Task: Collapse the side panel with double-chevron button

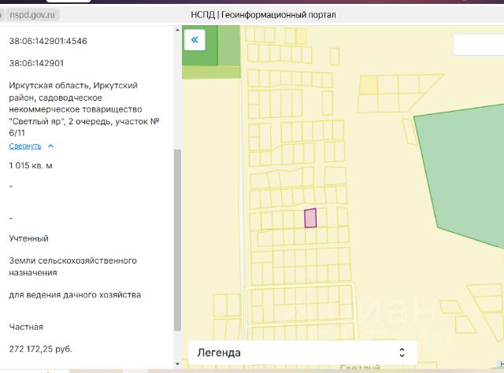Action: point(195,40)
